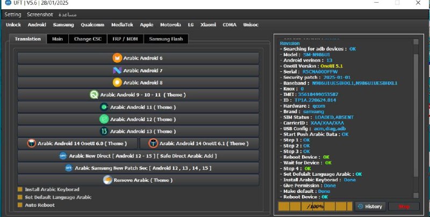
Task: Click CarrierID value XAA/XAA/XAA
Action: tap(327, 123)
